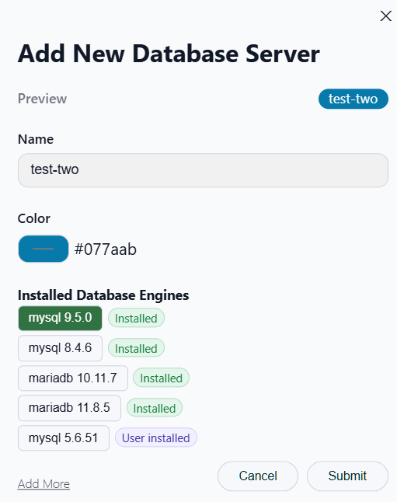Click the Add New Database Server title
397x502 pixels.
(x=169, y=54)
